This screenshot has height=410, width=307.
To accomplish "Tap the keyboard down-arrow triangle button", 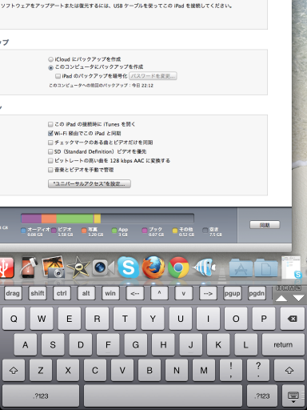I will point(298,298).
